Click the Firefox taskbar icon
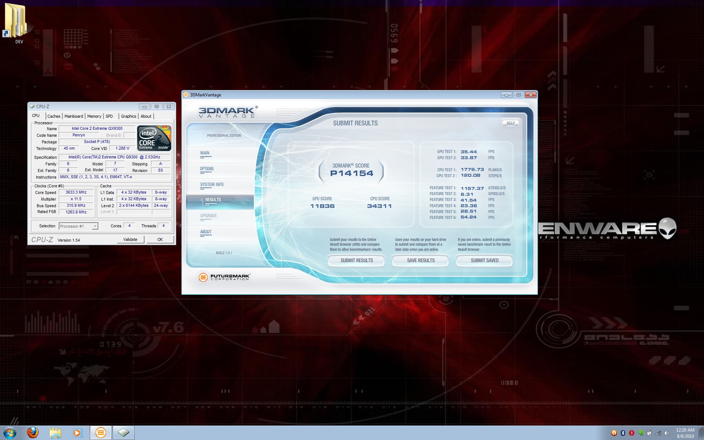The image size is (704, 440). point(33,433)
